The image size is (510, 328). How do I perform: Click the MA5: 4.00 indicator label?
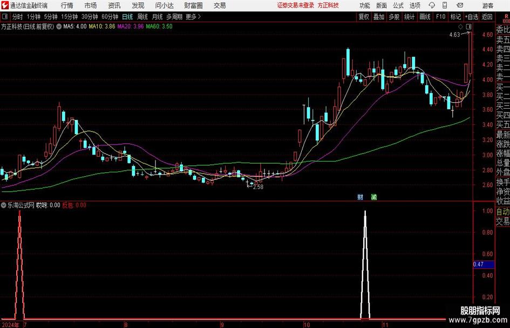point(75,26)
